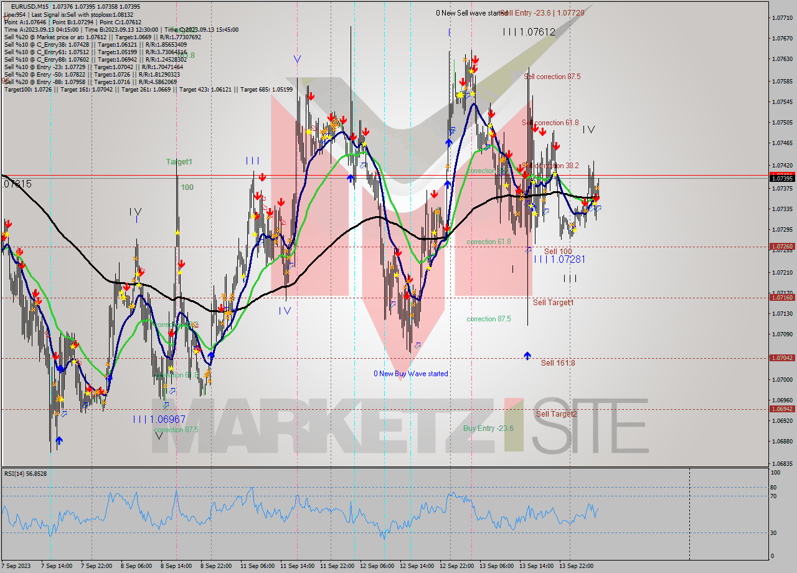Click the '7 Sep 14:00' time axis label

57,566
